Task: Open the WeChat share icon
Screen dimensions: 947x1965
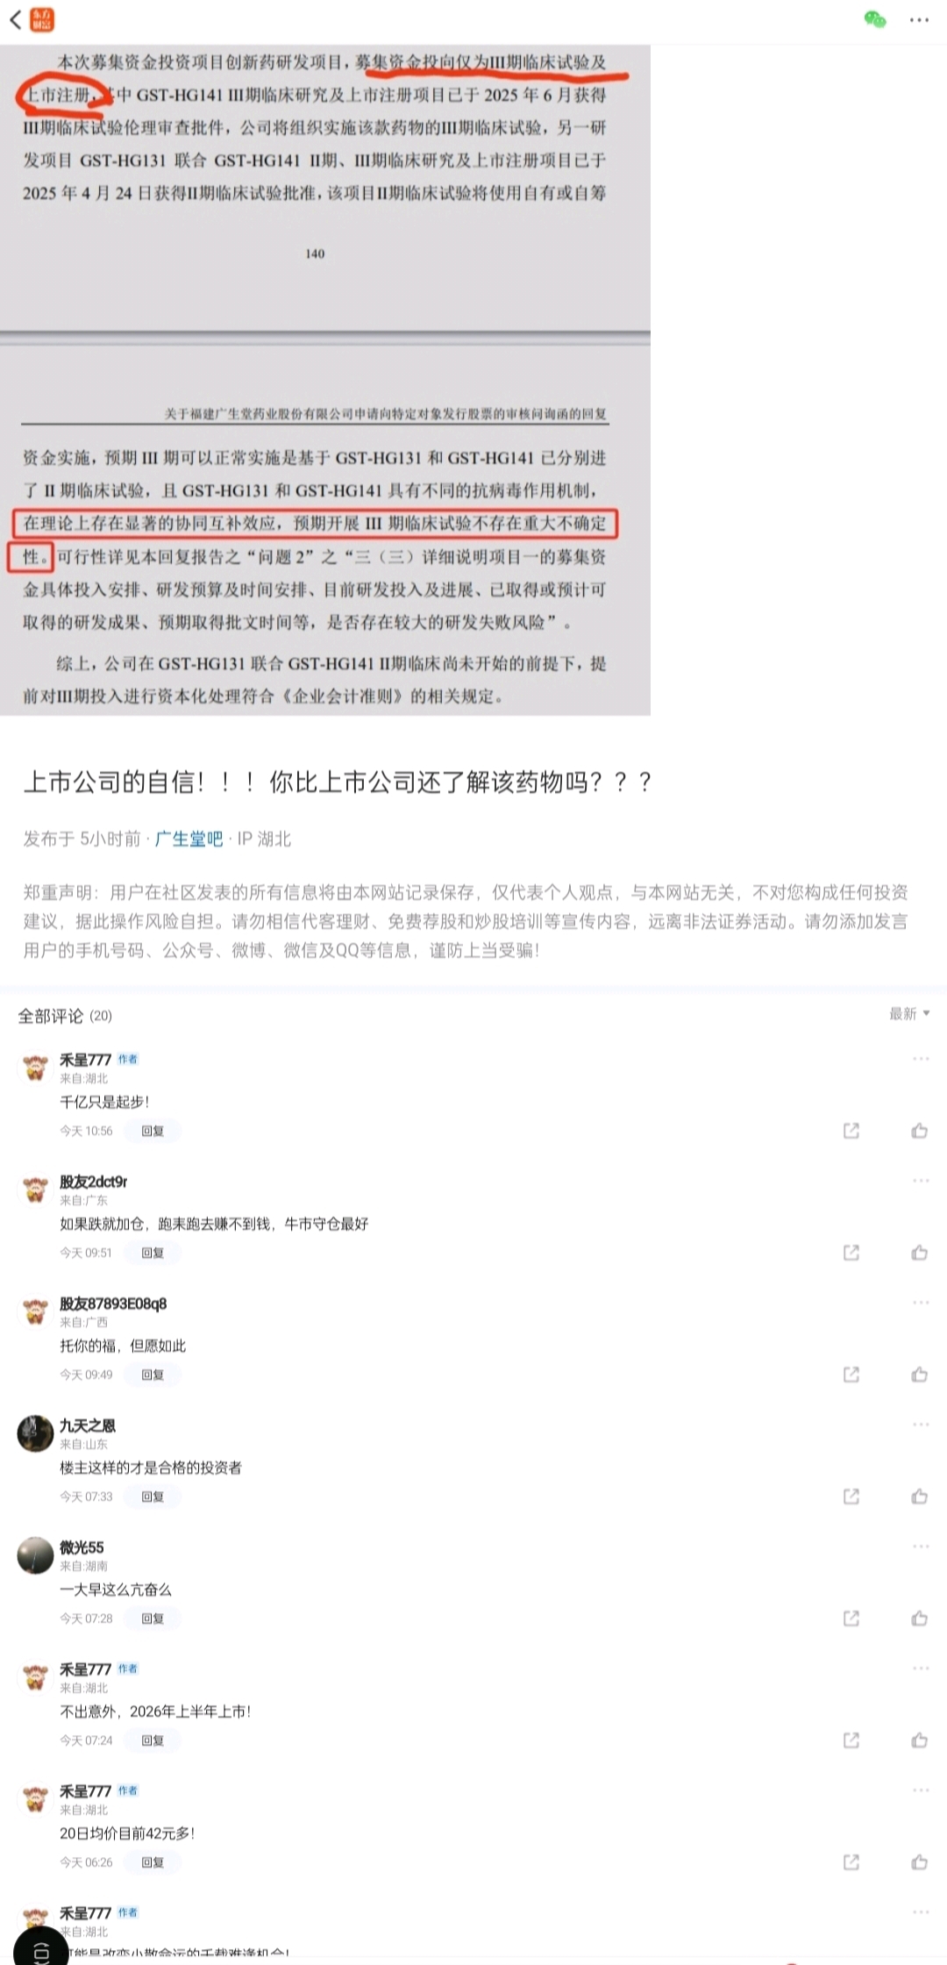Action: [874, 19]
